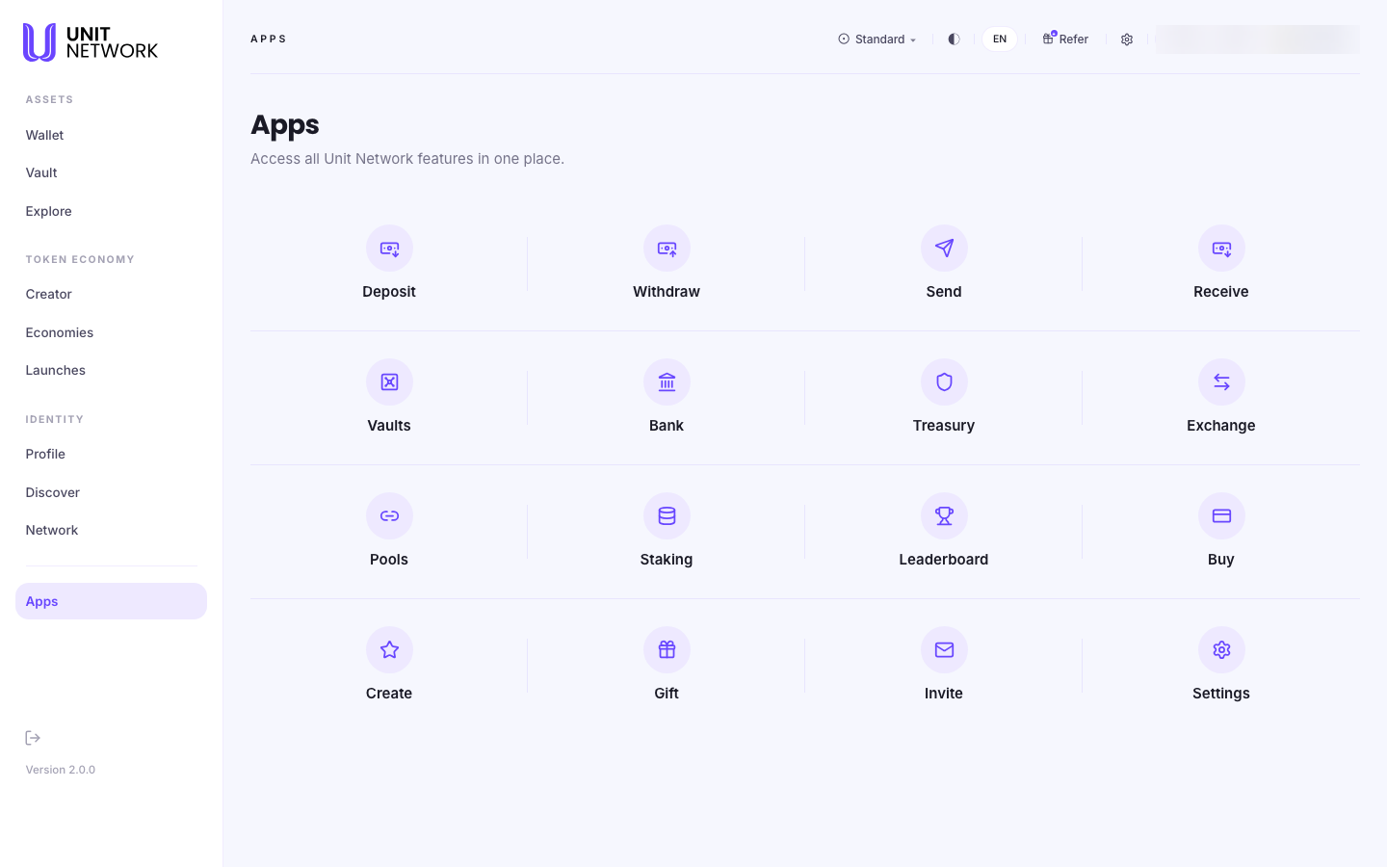Select Network in the sidebar

click(52, 530)
